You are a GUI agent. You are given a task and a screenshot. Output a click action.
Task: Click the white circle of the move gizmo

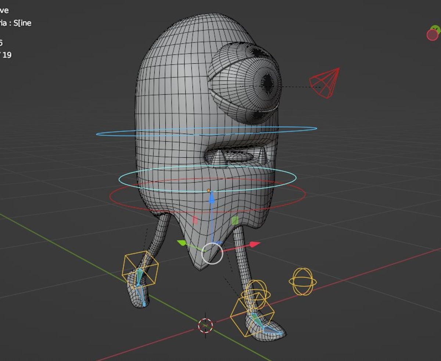click(x=212, y=253)
